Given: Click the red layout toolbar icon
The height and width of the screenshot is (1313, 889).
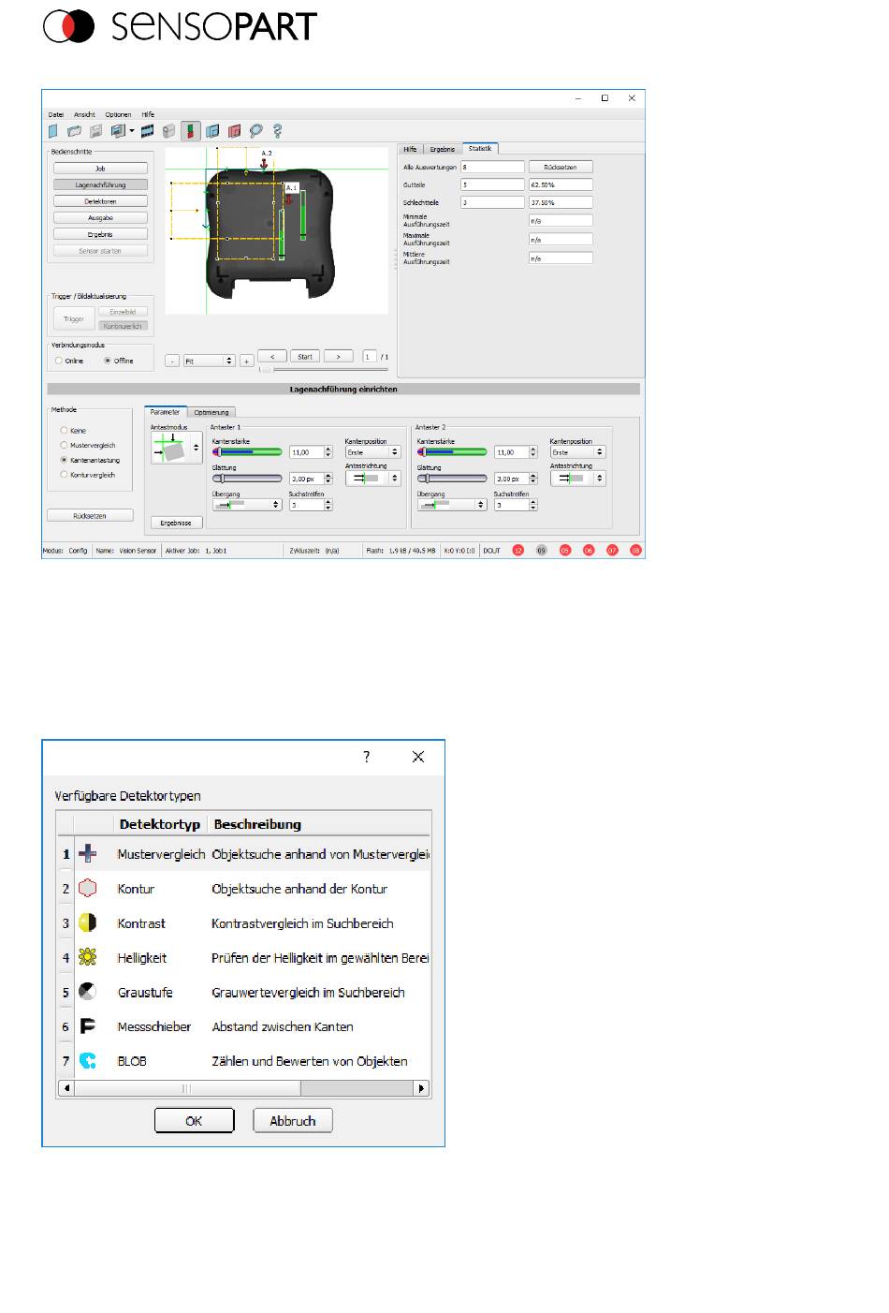Looking at the screenshot, I should 234,131.
